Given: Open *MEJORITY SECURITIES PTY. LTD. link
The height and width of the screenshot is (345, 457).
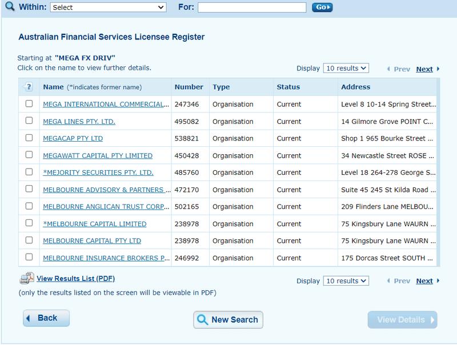Looking at the screenshot, I should 98,172.
